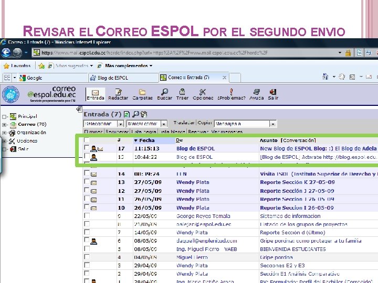
Task: Check the box for message 10 from Wendy Plata
Action: (x=87, y=206)
